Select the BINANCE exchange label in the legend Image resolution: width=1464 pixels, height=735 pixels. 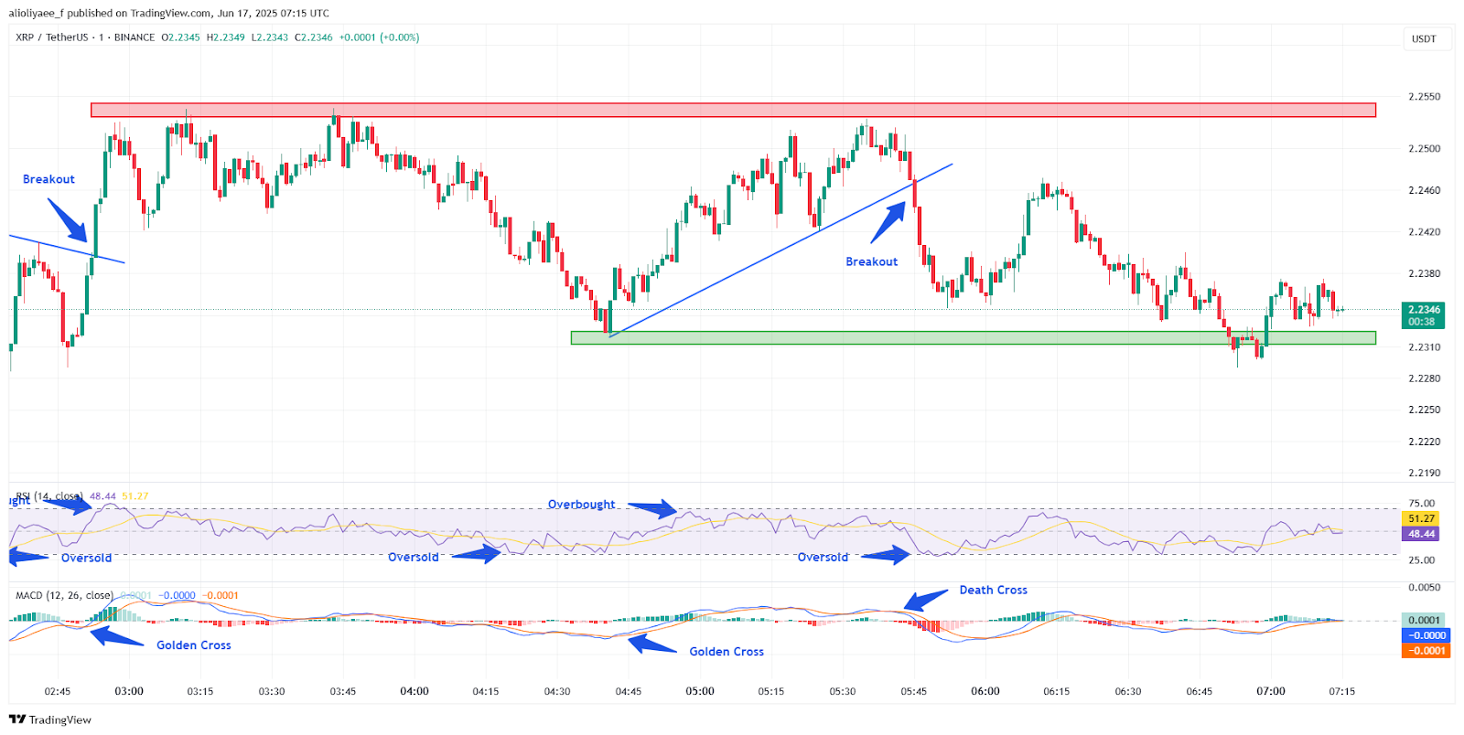(x=135, y=37)
